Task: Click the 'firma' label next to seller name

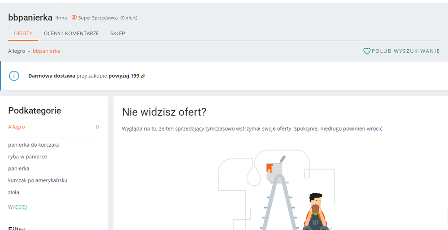Action: (61, 17)
